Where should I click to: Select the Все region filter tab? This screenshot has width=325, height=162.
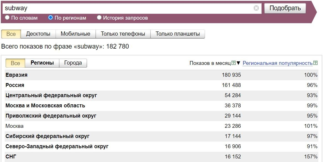[15, 63]
